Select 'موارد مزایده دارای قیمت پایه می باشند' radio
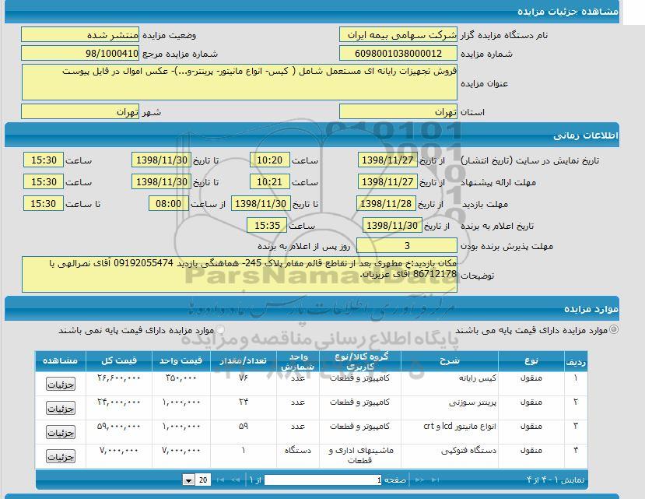This screenshot has height=499, width=645. pos(614,329)
